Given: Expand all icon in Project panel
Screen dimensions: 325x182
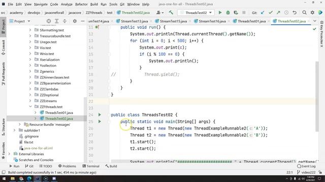Looking at the screenshot, I should [56, 21].
